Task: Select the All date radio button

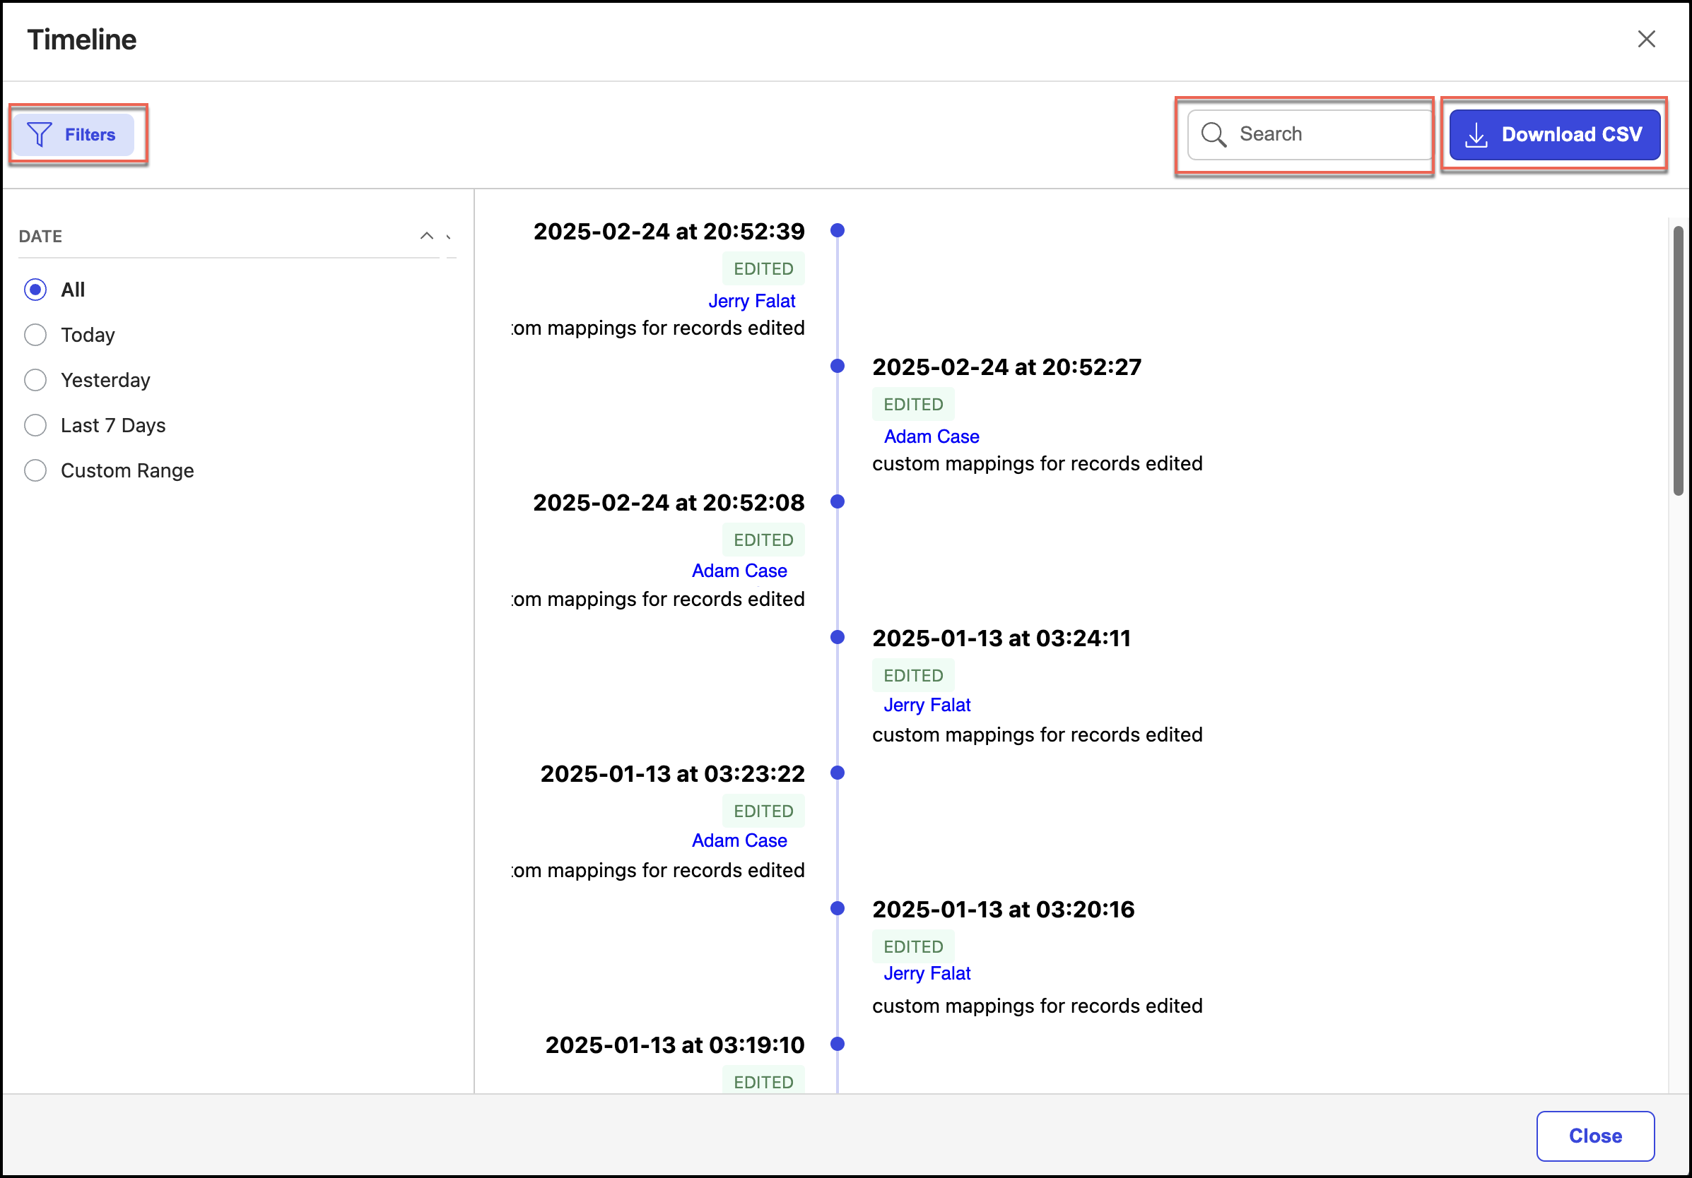Action: click(35, 290)
